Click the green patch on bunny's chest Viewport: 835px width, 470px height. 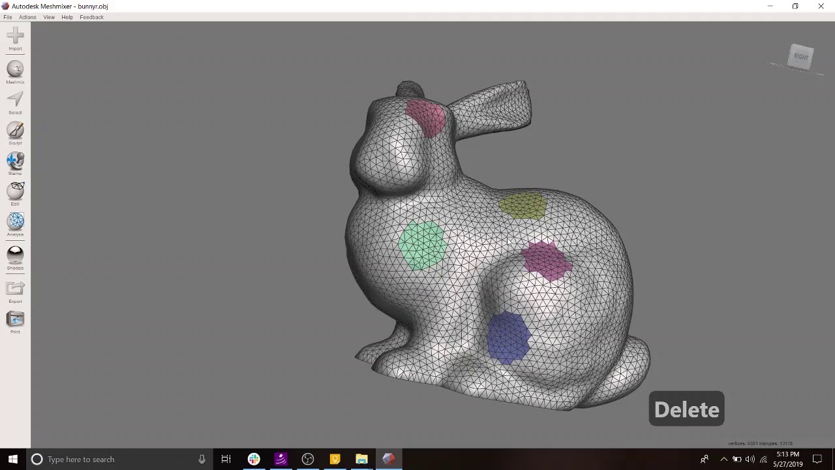[422, 245]
